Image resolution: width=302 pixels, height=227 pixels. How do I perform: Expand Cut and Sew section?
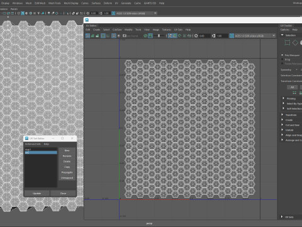coord(282,125)
